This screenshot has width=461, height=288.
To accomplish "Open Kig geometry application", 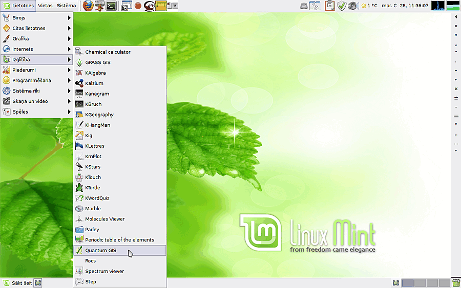I will coord(120,136).
